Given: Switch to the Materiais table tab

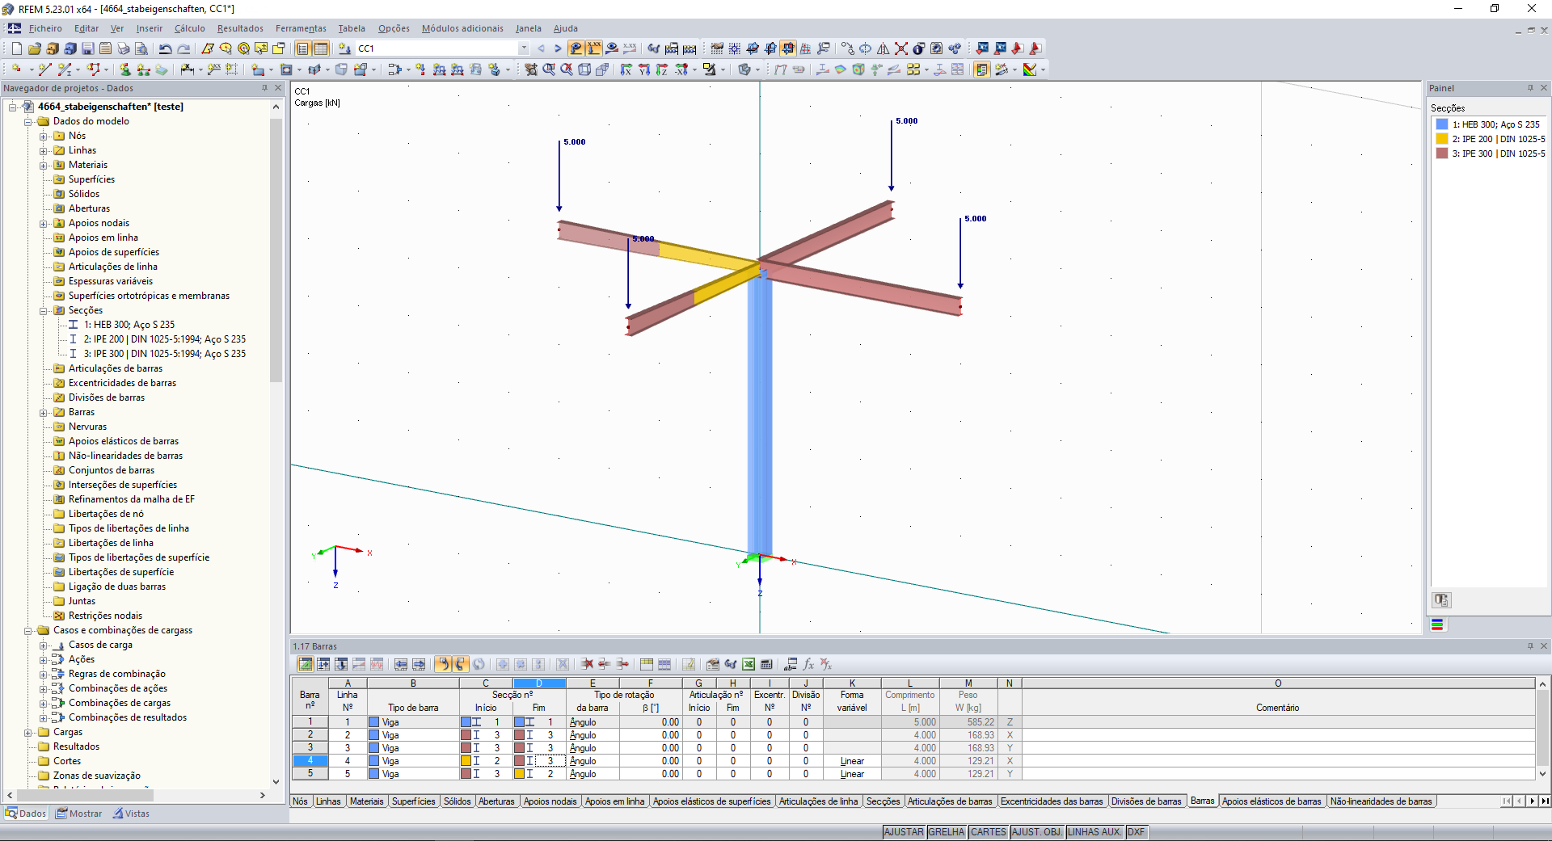Looking at the screenshot, I should click(367, 801).
